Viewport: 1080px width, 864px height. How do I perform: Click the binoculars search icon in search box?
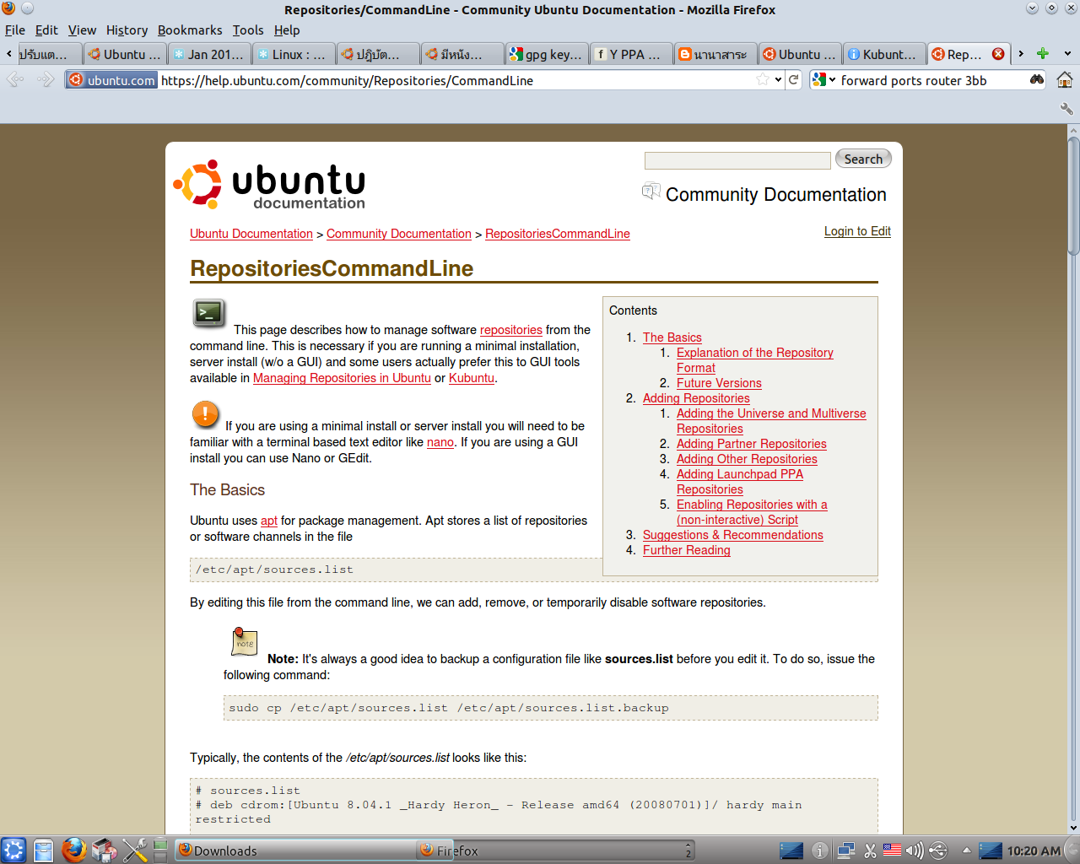point(1037,79)
